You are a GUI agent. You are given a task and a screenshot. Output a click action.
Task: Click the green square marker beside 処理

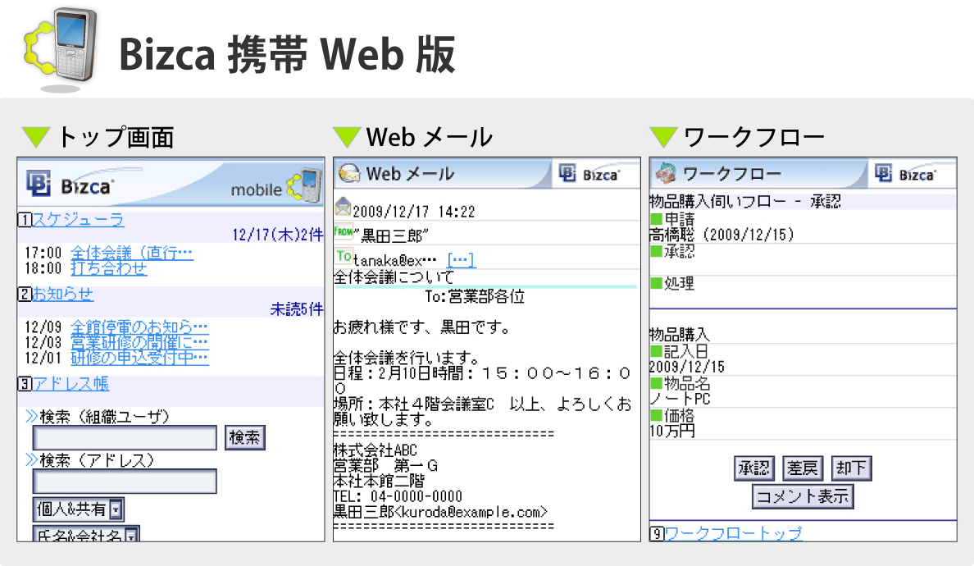[x=656, y=283]
